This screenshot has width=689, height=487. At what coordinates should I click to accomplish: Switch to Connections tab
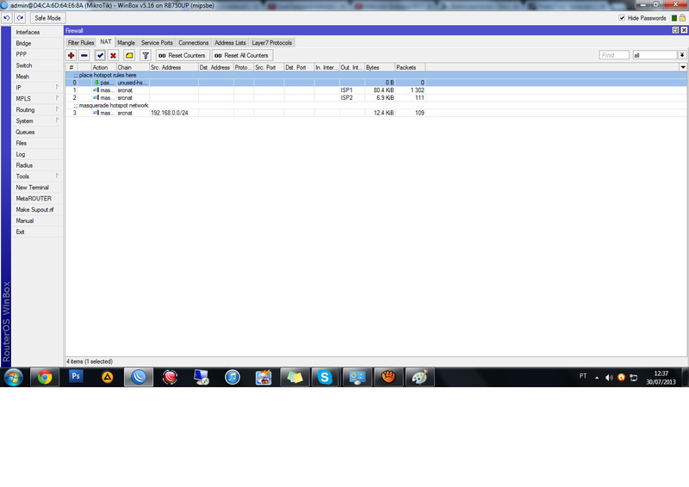point(193,43)
